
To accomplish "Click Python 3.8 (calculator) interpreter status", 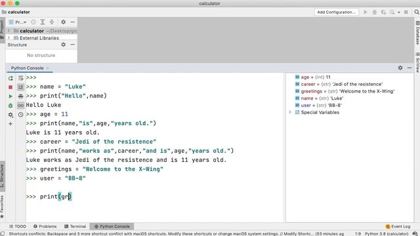I will 387,233.
